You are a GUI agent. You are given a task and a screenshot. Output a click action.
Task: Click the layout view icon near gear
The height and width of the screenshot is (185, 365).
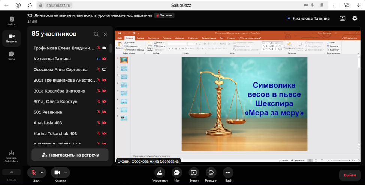pyautogui.click(x=343, y=18)
